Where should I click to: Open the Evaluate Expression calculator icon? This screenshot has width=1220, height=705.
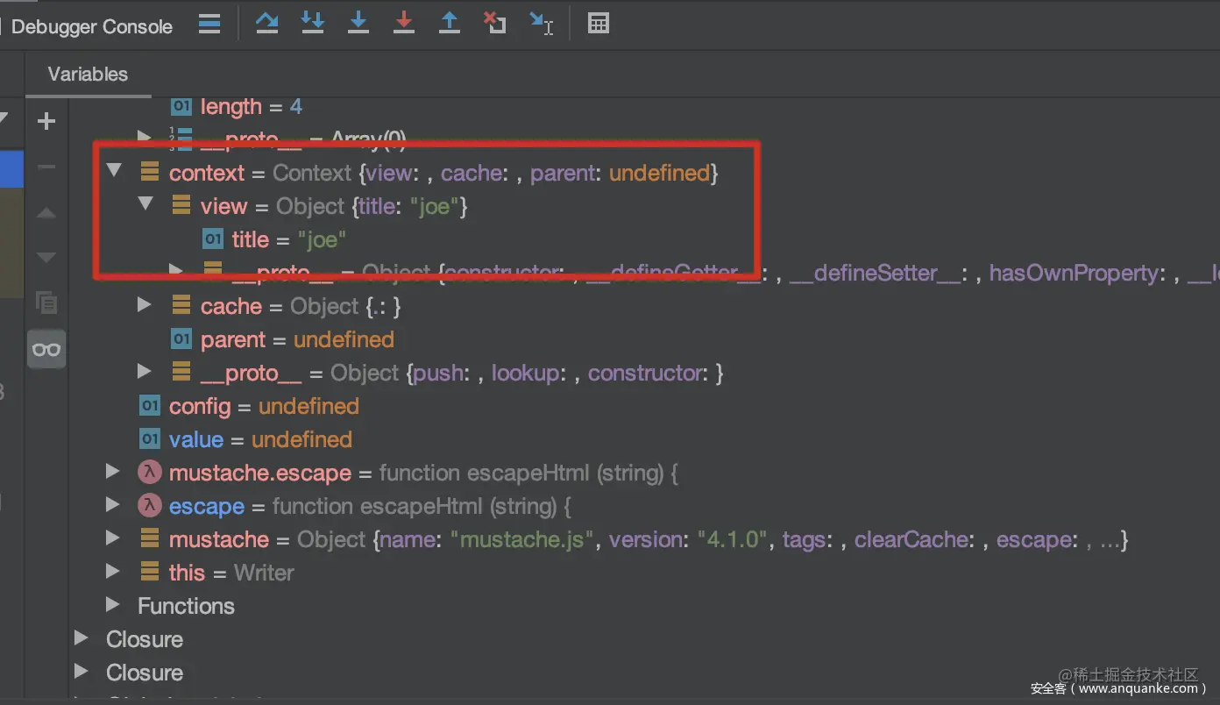coord(599,23)
